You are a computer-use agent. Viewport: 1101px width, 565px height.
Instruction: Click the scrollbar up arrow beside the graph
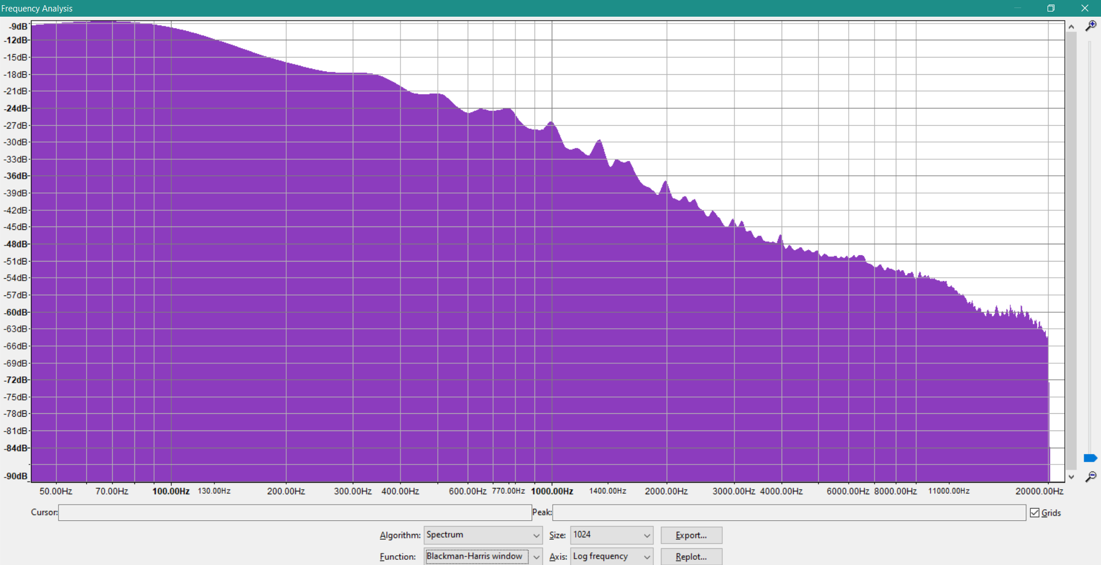click(x=1071, y=26)
